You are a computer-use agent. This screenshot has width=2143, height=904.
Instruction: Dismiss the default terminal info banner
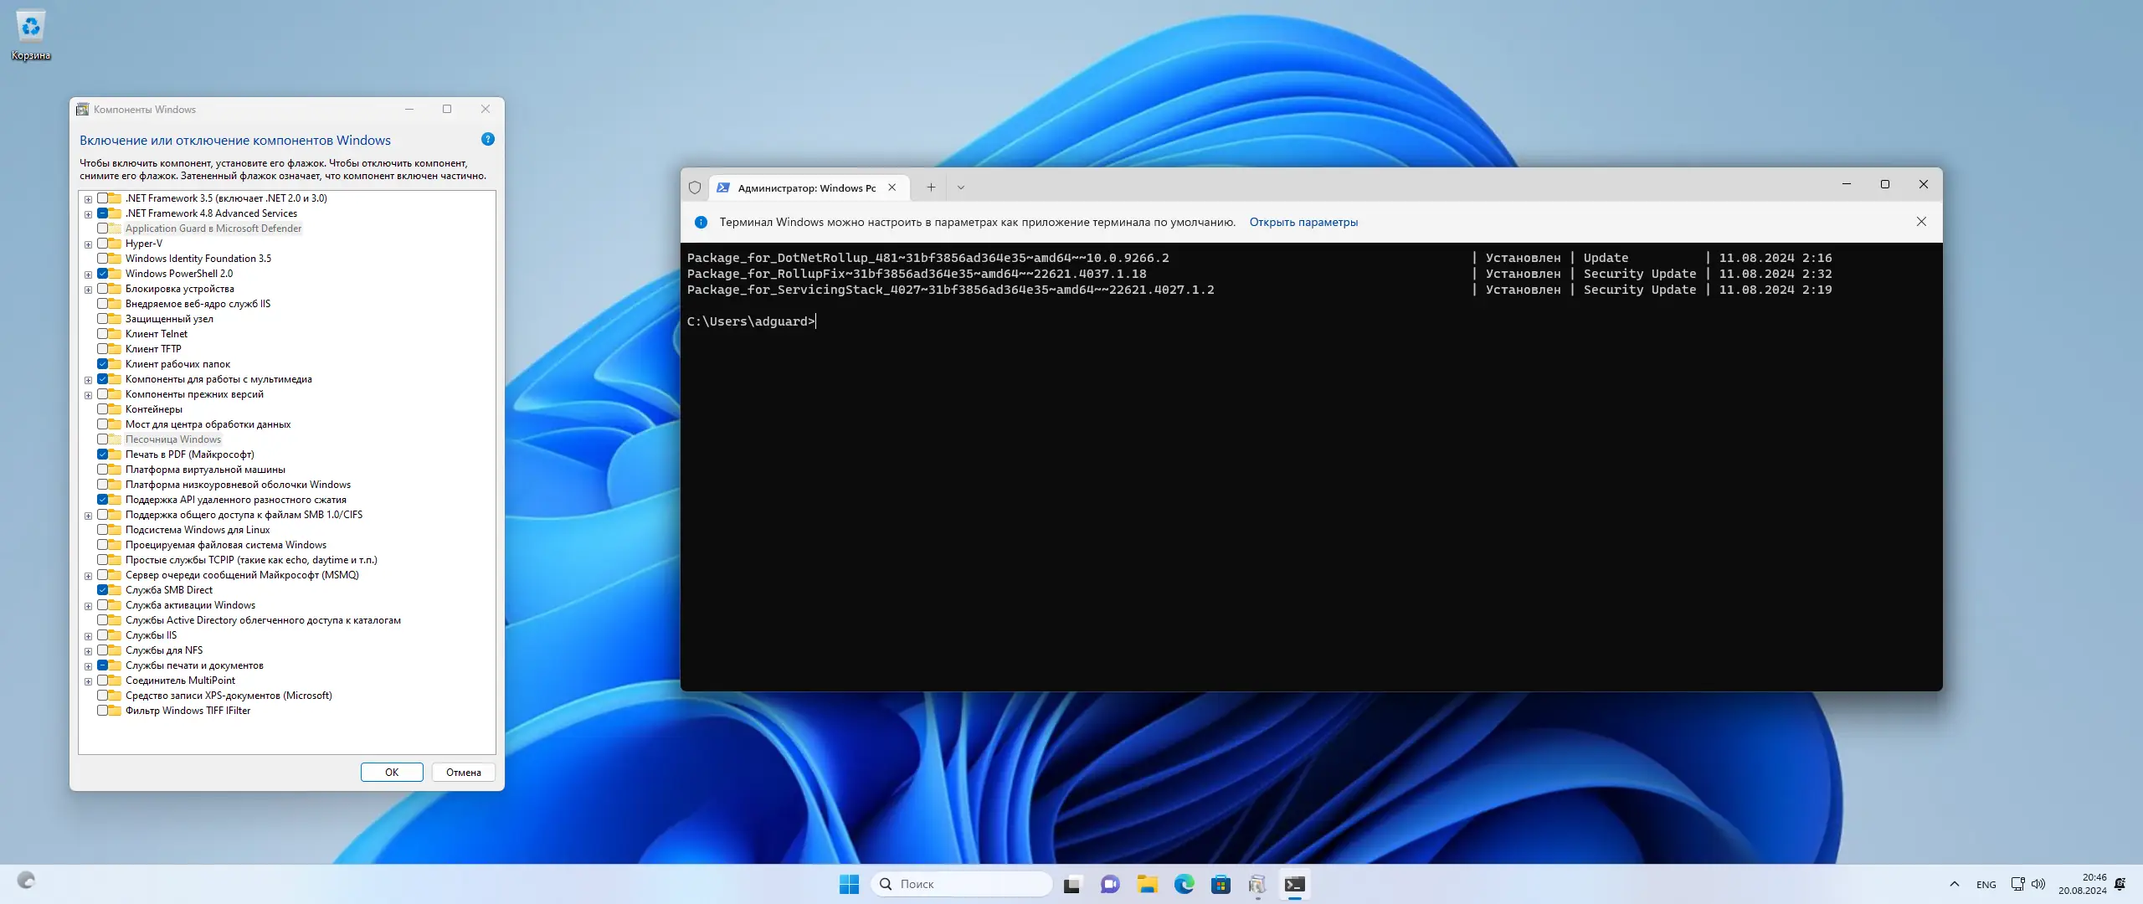pos(1921,222)
